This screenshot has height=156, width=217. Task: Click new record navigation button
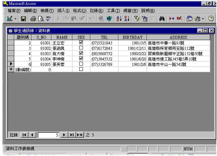(80, 135)
